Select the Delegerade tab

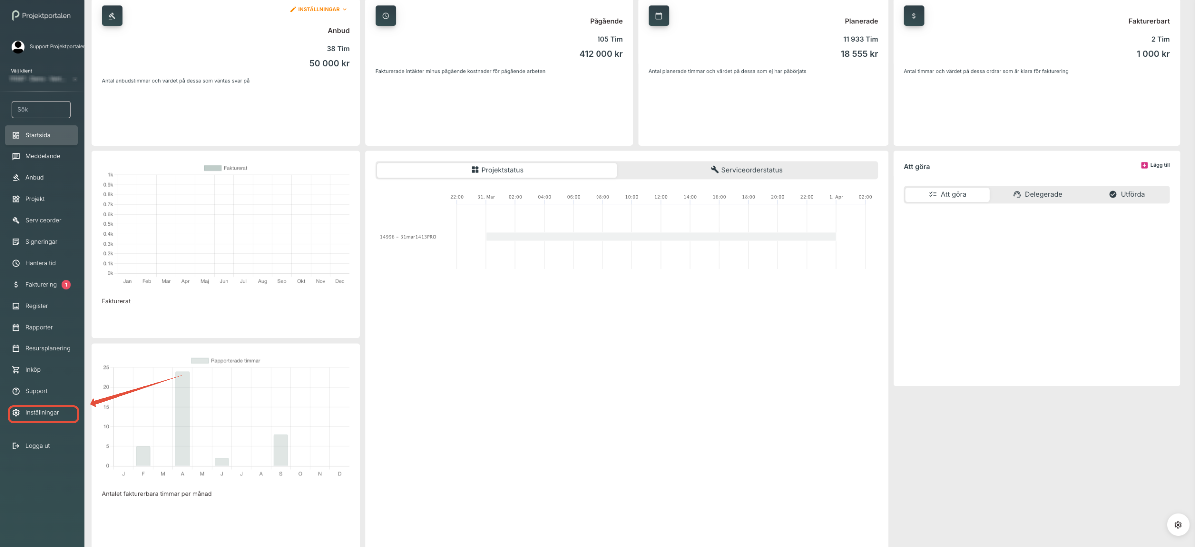point(1037,194)
